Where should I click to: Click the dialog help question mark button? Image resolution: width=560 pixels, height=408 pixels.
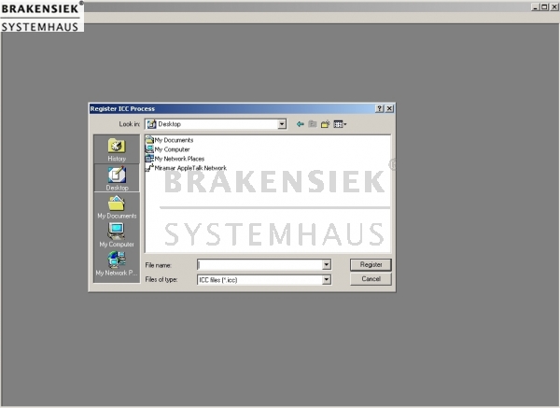pos(380,108)
